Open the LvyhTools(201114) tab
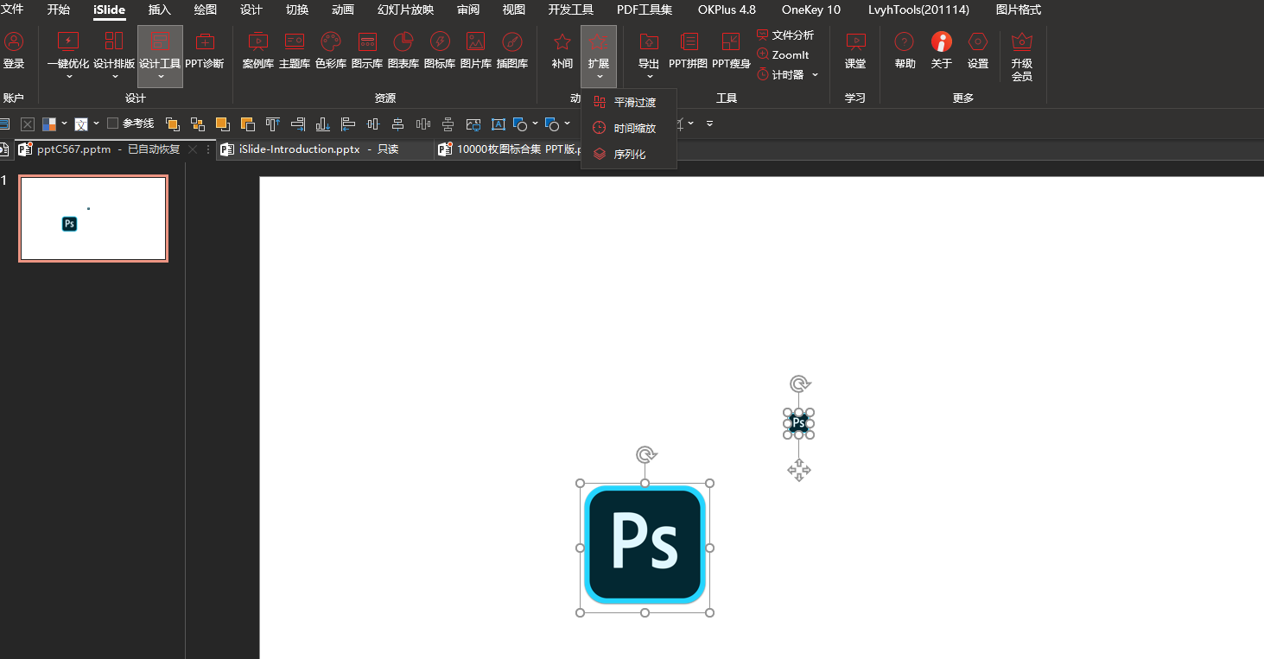 (918, 10)
